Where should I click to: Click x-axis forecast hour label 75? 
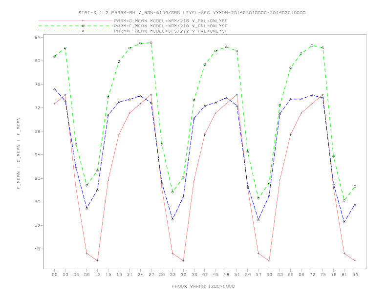point(323,275)
